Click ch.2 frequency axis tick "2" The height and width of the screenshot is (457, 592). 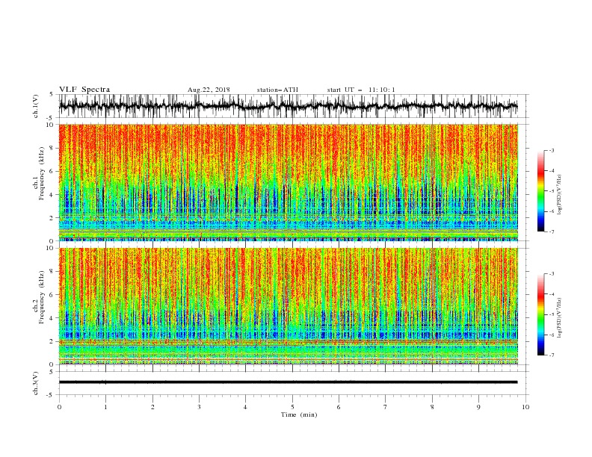pyautogui.click(x=52, y=341)
